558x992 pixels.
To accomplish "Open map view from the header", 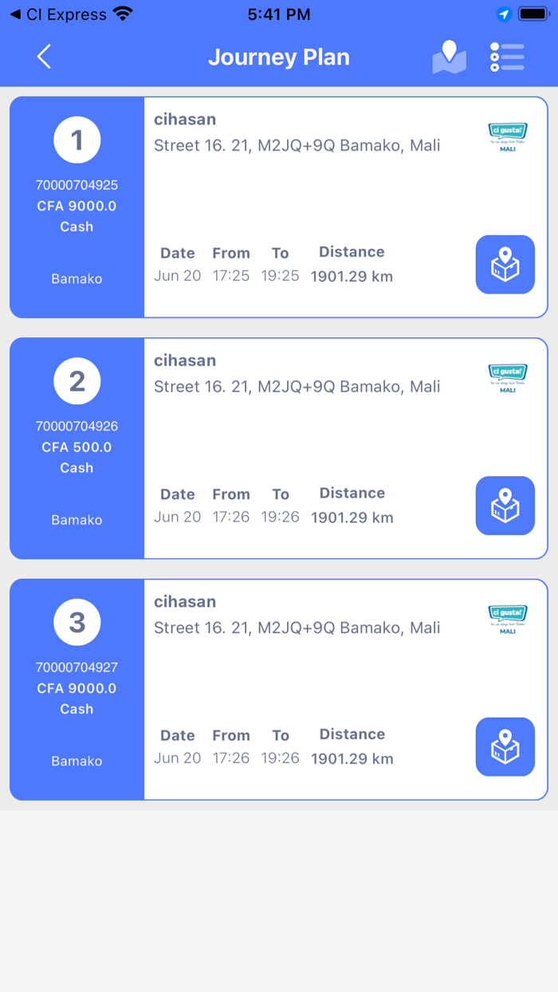I will [449, 57].
